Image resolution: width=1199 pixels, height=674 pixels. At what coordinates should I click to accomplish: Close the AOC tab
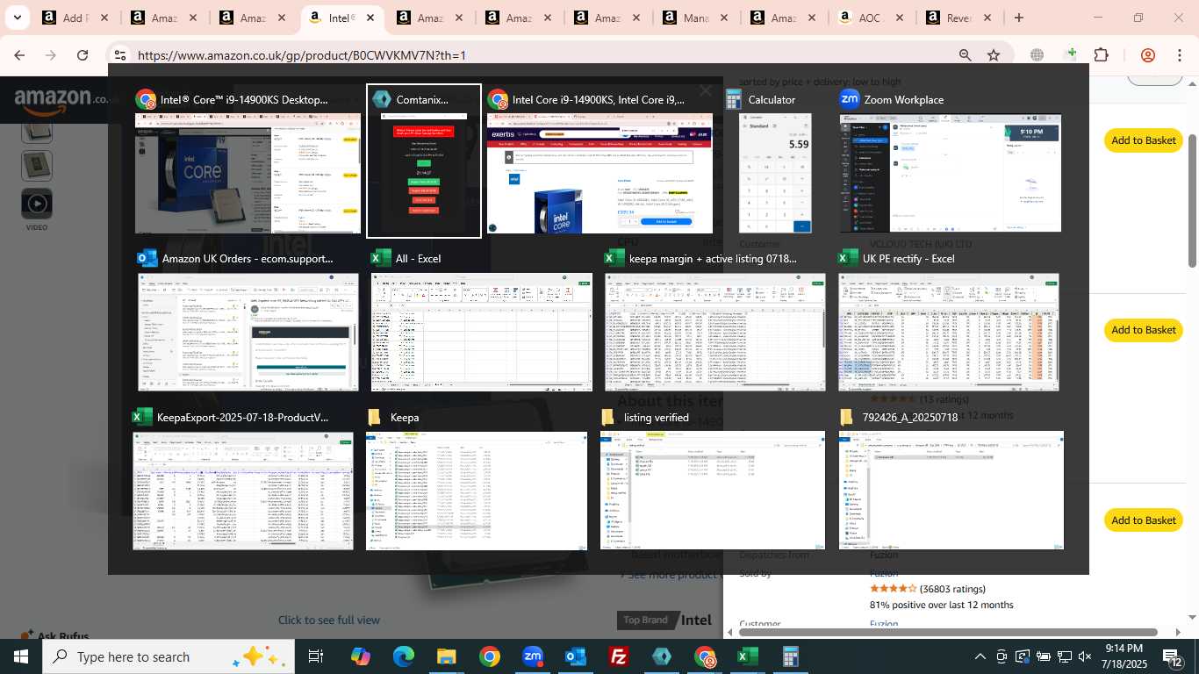[x=899, y=18]
